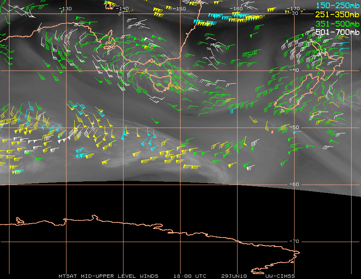Click the -130 longitude label

pos(65,9)
